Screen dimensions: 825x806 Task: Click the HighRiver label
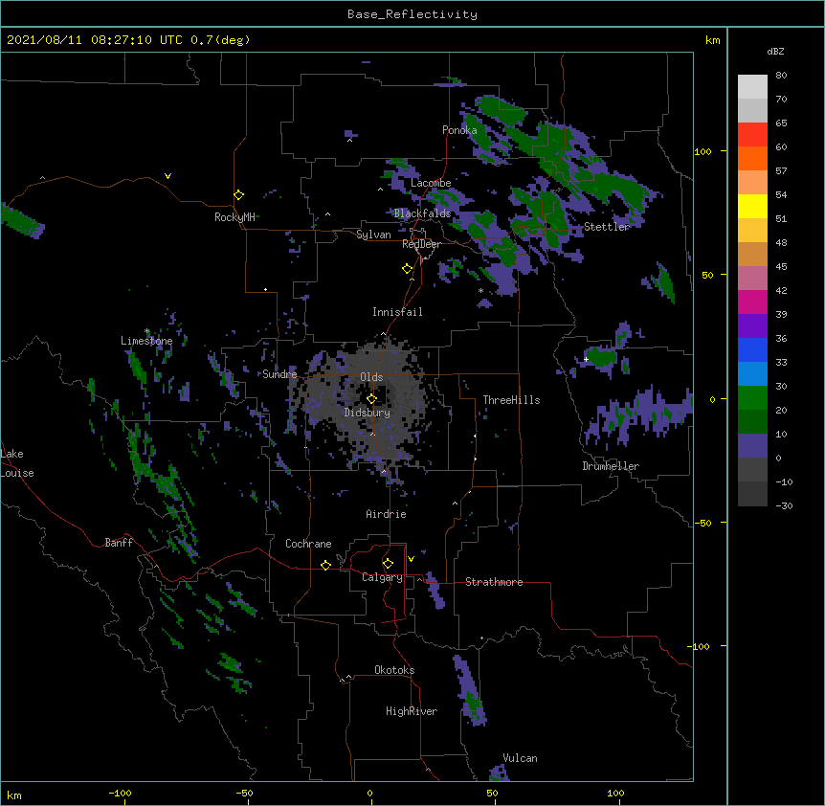click(412, 711)
